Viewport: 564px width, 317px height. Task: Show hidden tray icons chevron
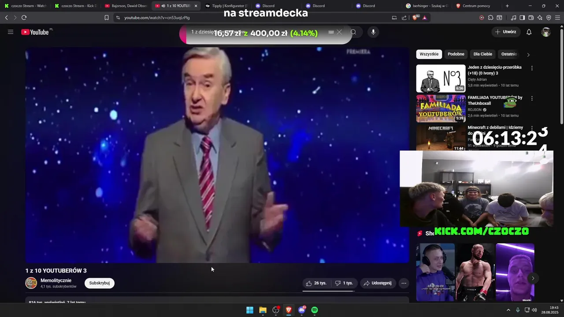pyautogui.click(x=508, y=310)
